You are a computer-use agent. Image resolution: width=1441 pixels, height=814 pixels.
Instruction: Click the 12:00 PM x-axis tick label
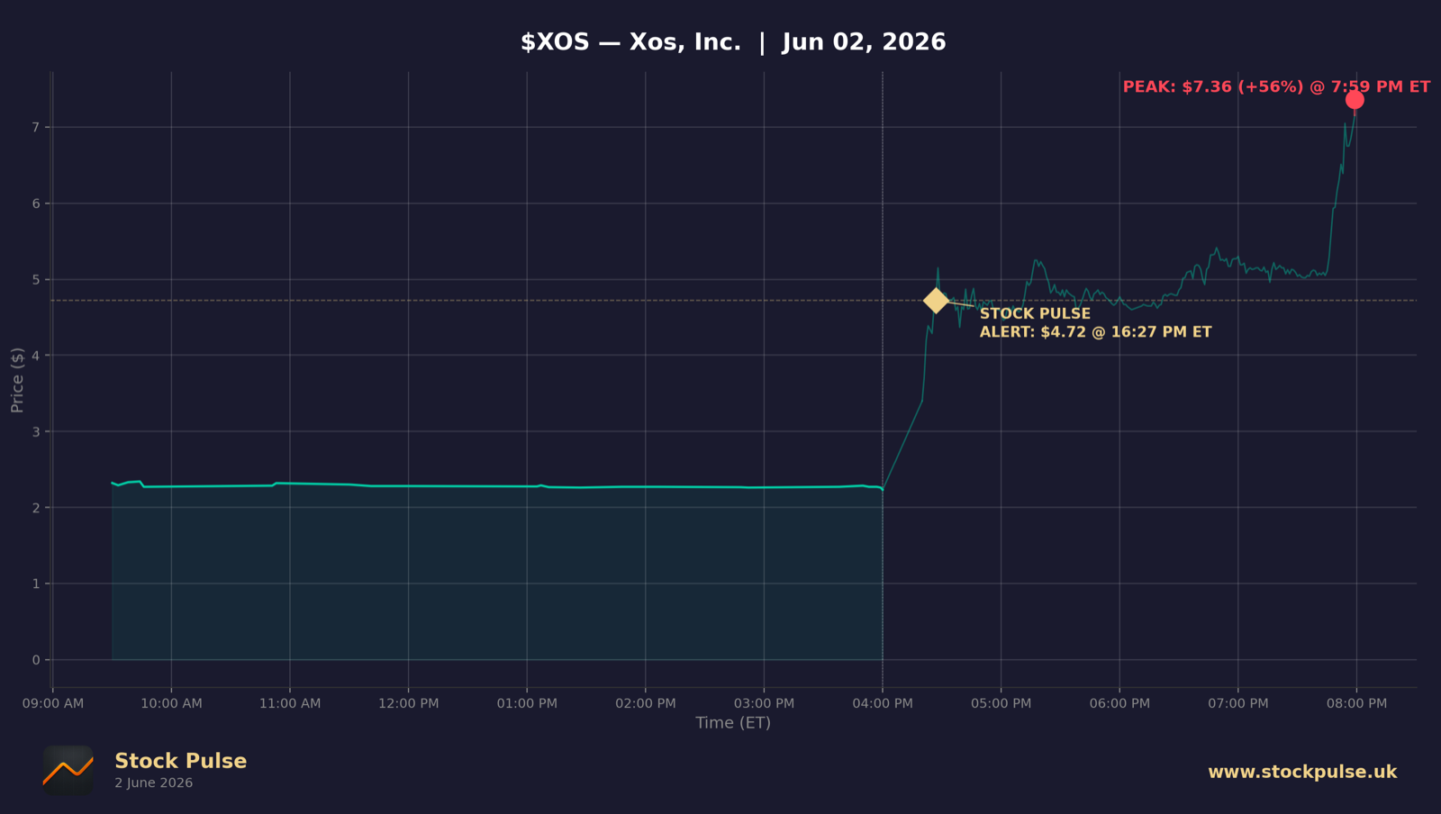[409, 703]
